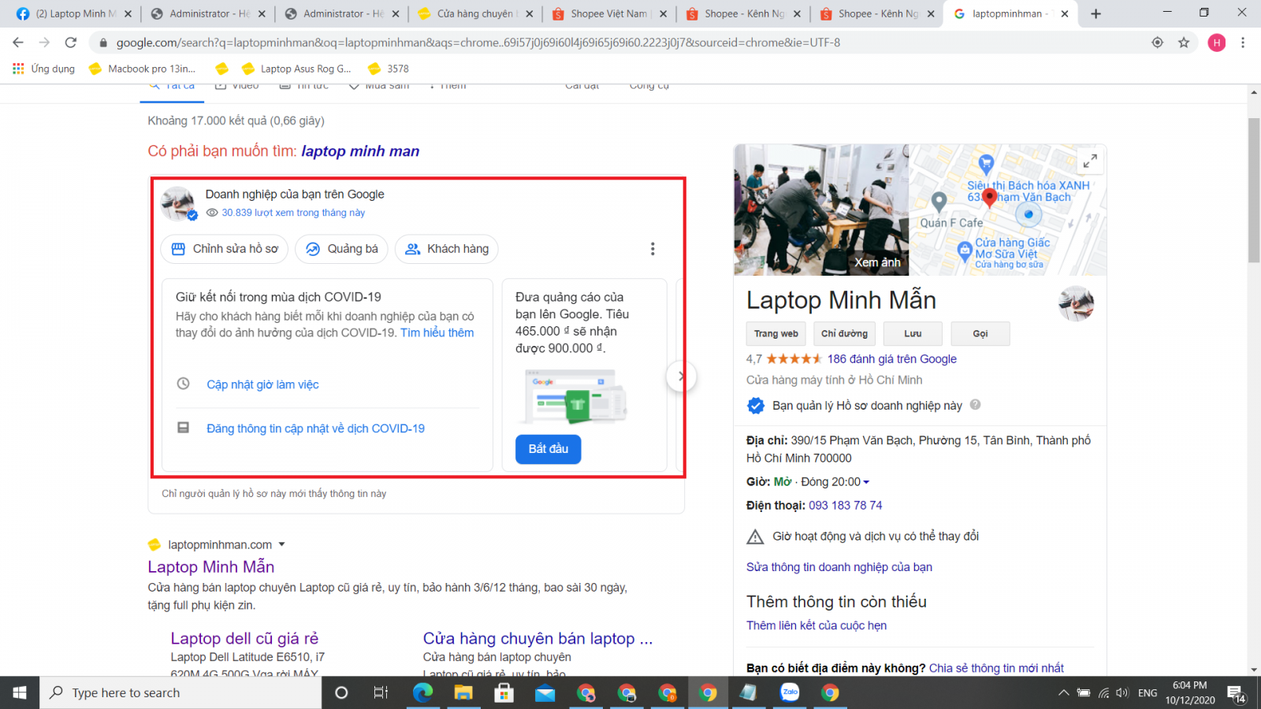Switch to first Administrator tab

[x=207, y=13]
